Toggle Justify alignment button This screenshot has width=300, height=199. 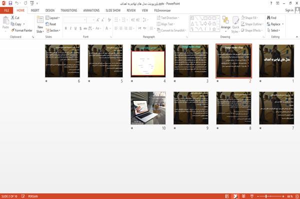[x=130, y=28]
